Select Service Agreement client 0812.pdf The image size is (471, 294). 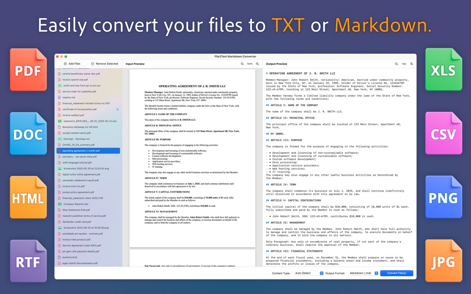tap(82, 245)
